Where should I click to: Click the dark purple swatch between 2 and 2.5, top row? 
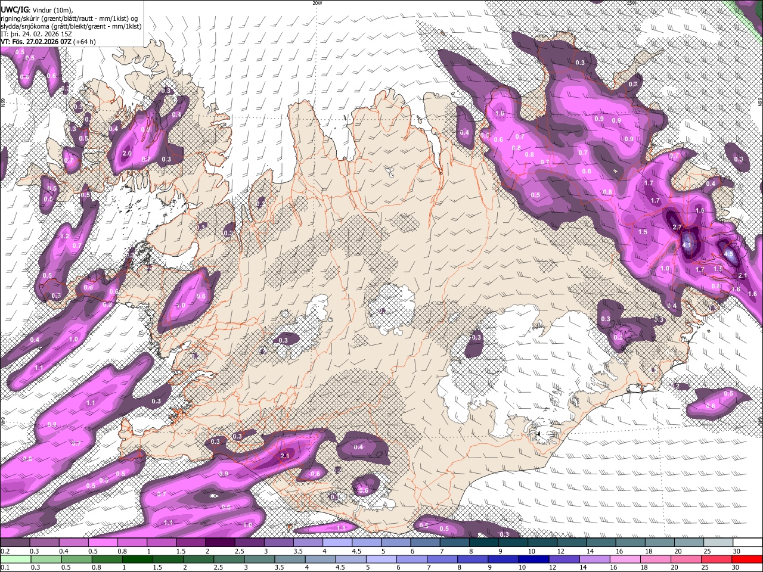click(x=220, y=543)
